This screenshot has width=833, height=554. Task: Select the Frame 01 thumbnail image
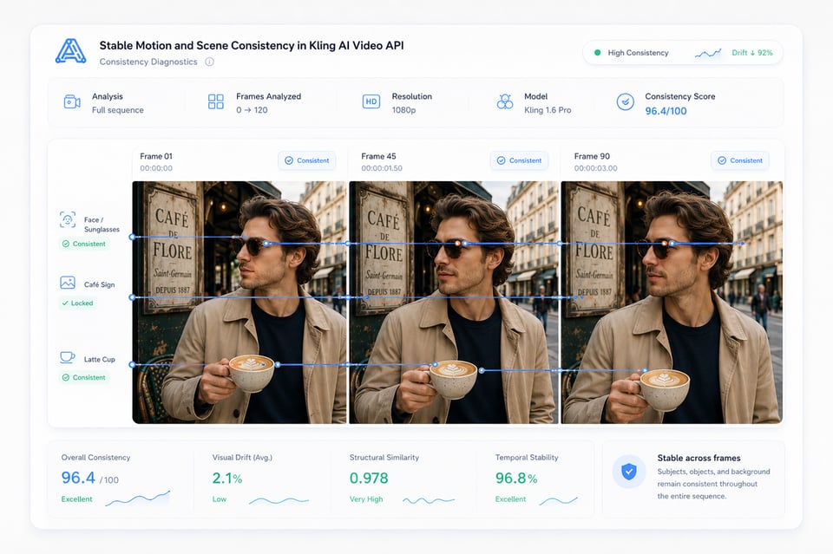239,303
